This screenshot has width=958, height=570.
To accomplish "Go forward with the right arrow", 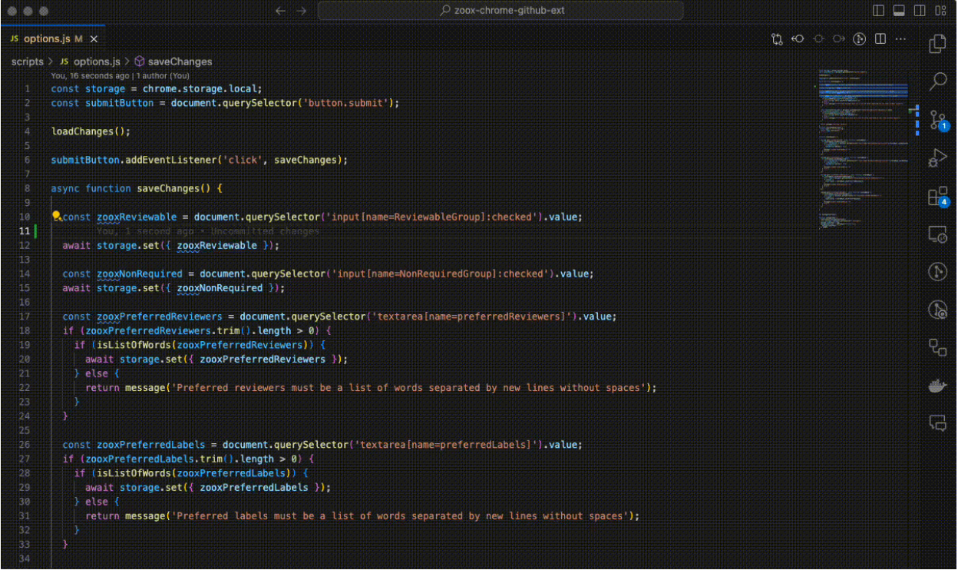I will 302,11.
